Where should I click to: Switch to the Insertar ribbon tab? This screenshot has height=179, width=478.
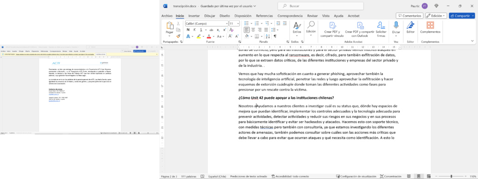point(194,16)
